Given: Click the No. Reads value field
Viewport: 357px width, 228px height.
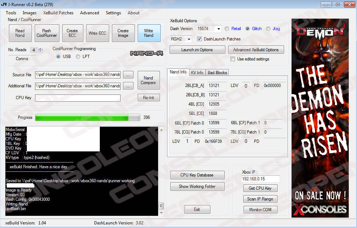Looking at the screenshot, I should pyautogui.click(x=34, y=50).
